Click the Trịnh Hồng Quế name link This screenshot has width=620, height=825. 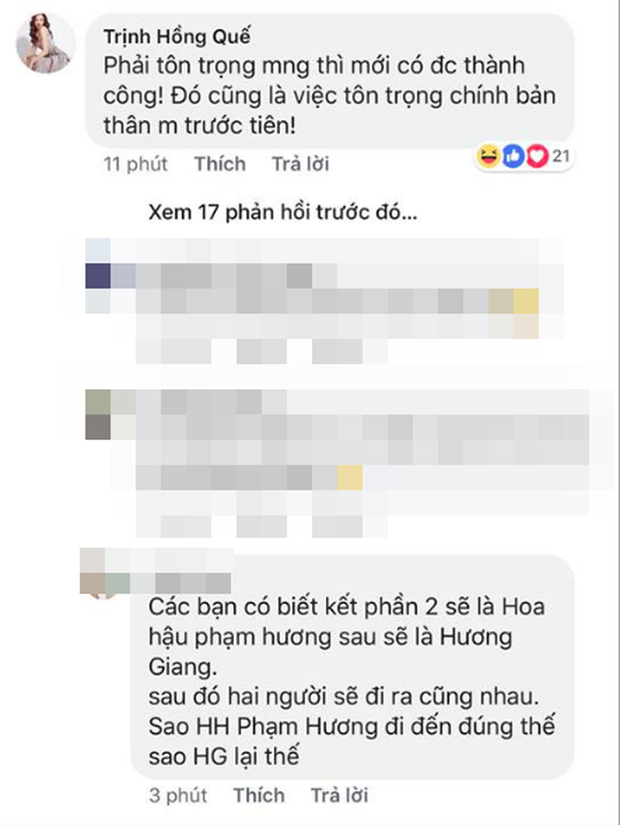[x=177, y=37]
